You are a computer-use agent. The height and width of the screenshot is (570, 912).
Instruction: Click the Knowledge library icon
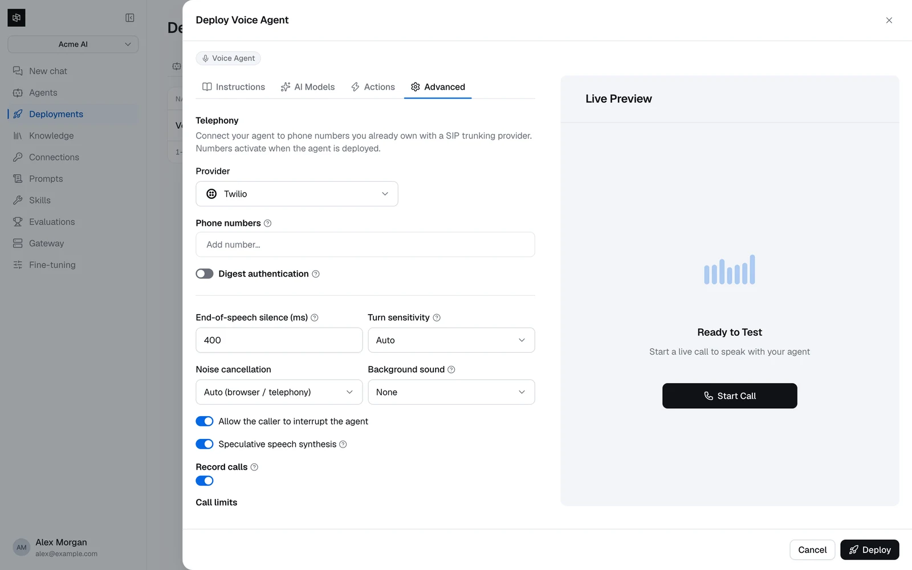pyautogui.click(x=18, y=136)
